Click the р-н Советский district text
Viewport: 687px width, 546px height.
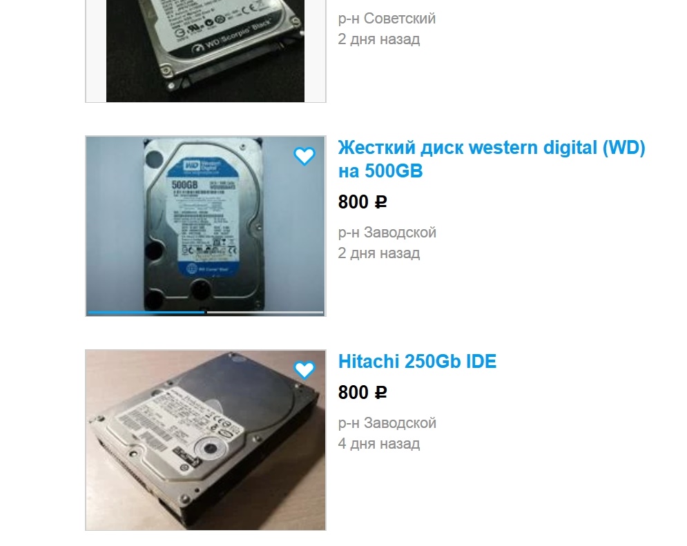(387, 19)
